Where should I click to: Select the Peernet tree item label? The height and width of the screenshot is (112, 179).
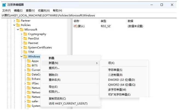click(33, 43)
